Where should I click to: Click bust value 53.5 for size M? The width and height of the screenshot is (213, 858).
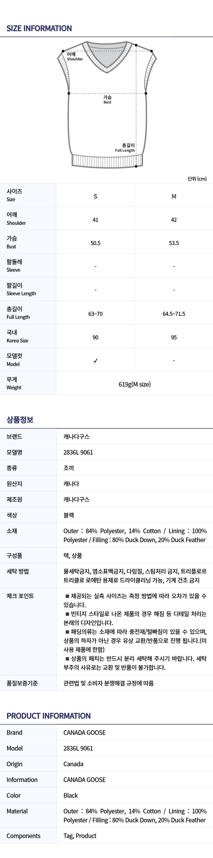coord(174,243)
